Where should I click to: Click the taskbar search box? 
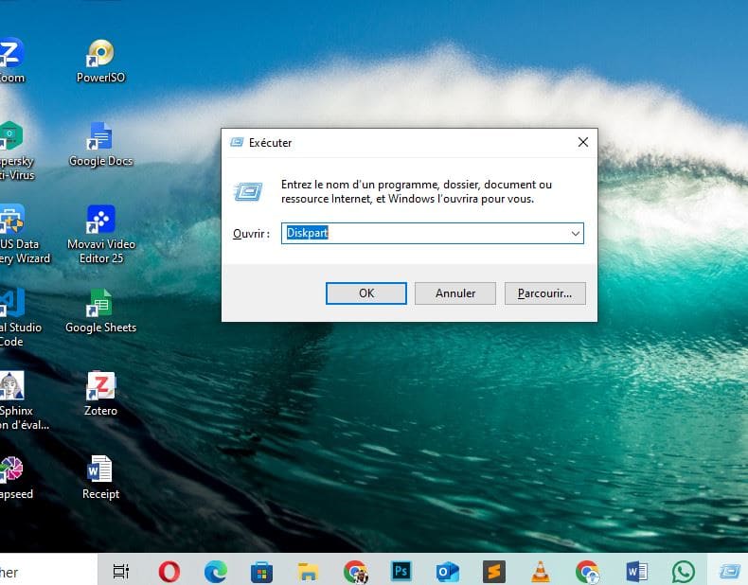pos(47,570)
